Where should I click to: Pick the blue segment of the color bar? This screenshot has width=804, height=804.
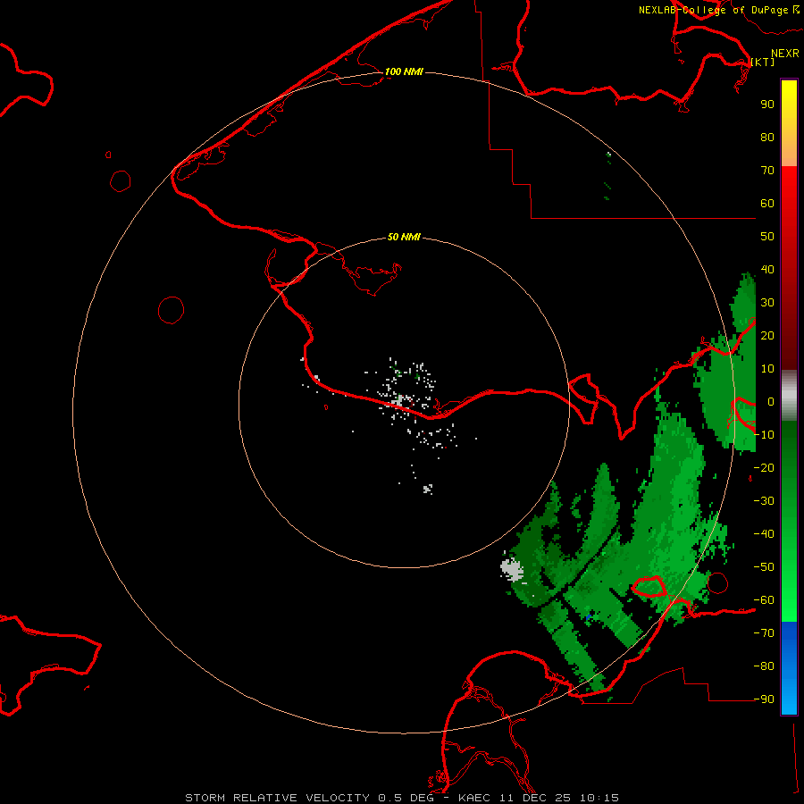(789, 667)
